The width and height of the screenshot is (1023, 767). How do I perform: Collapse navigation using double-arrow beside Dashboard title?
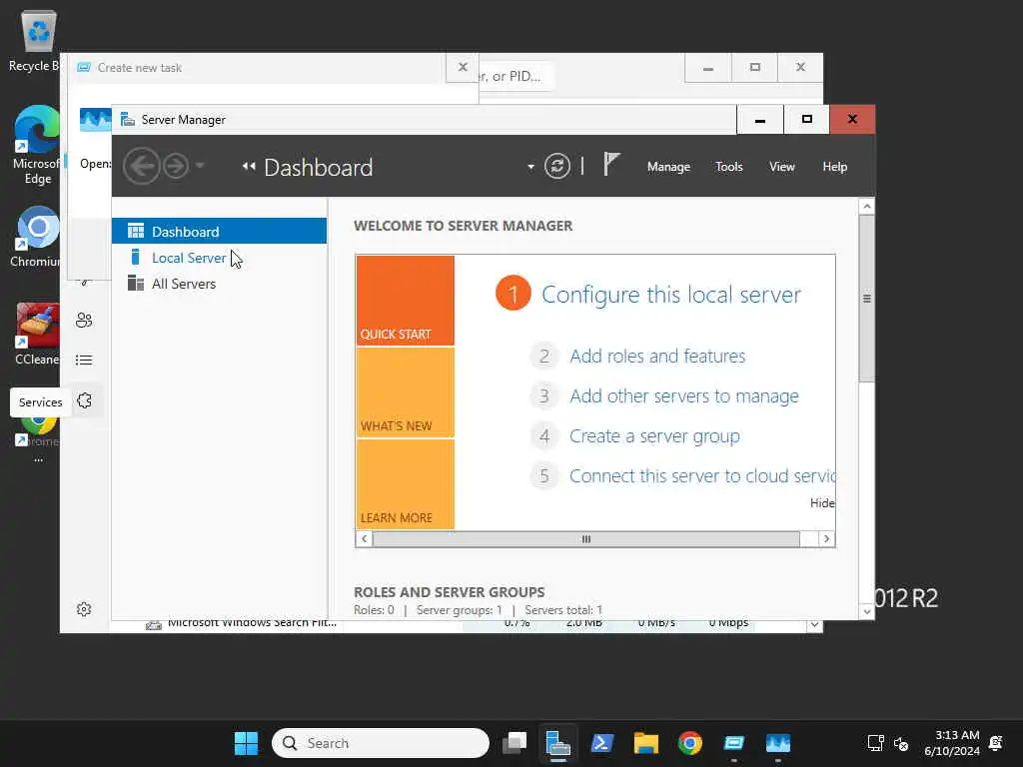[x=249, y=167]
